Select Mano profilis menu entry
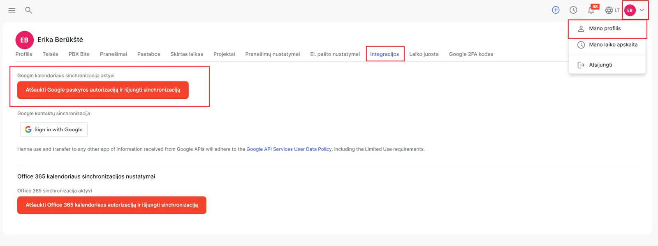 [x=607, y=28]
